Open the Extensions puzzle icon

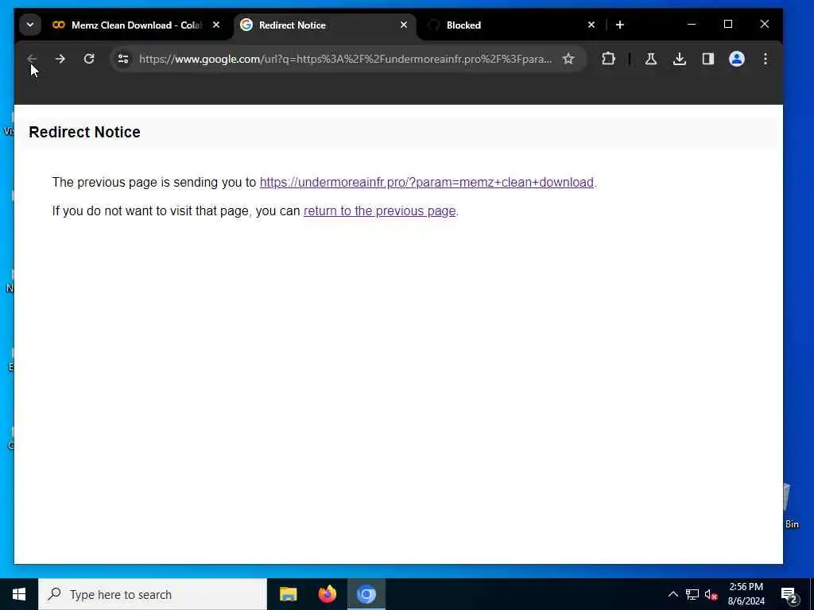[x=608, y=59]
